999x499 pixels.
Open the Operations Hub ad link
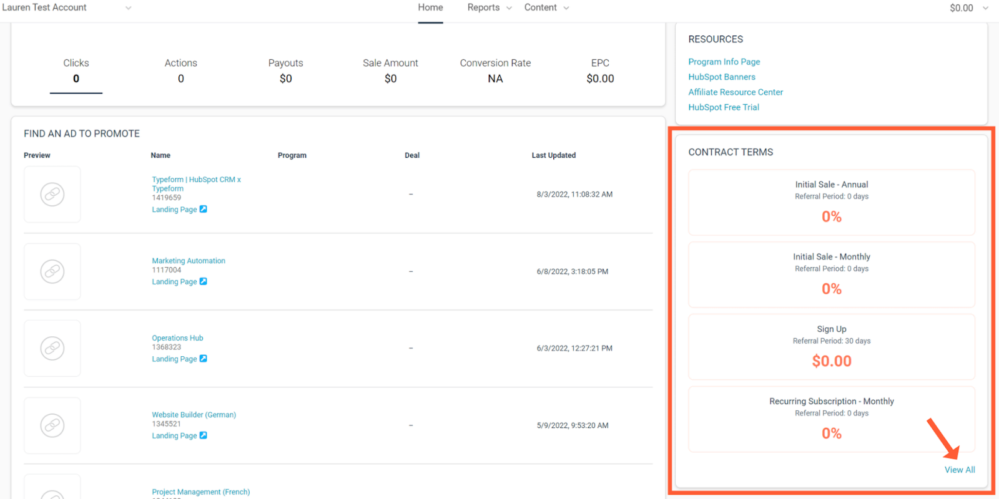click(177, 338)
